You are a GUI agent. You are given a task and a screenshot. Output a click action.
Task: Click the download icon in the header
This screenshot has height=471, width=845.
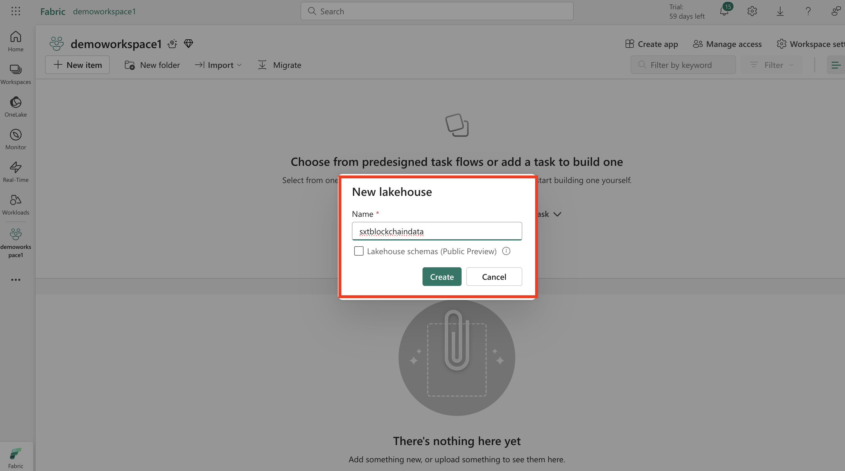click(780, 11)
